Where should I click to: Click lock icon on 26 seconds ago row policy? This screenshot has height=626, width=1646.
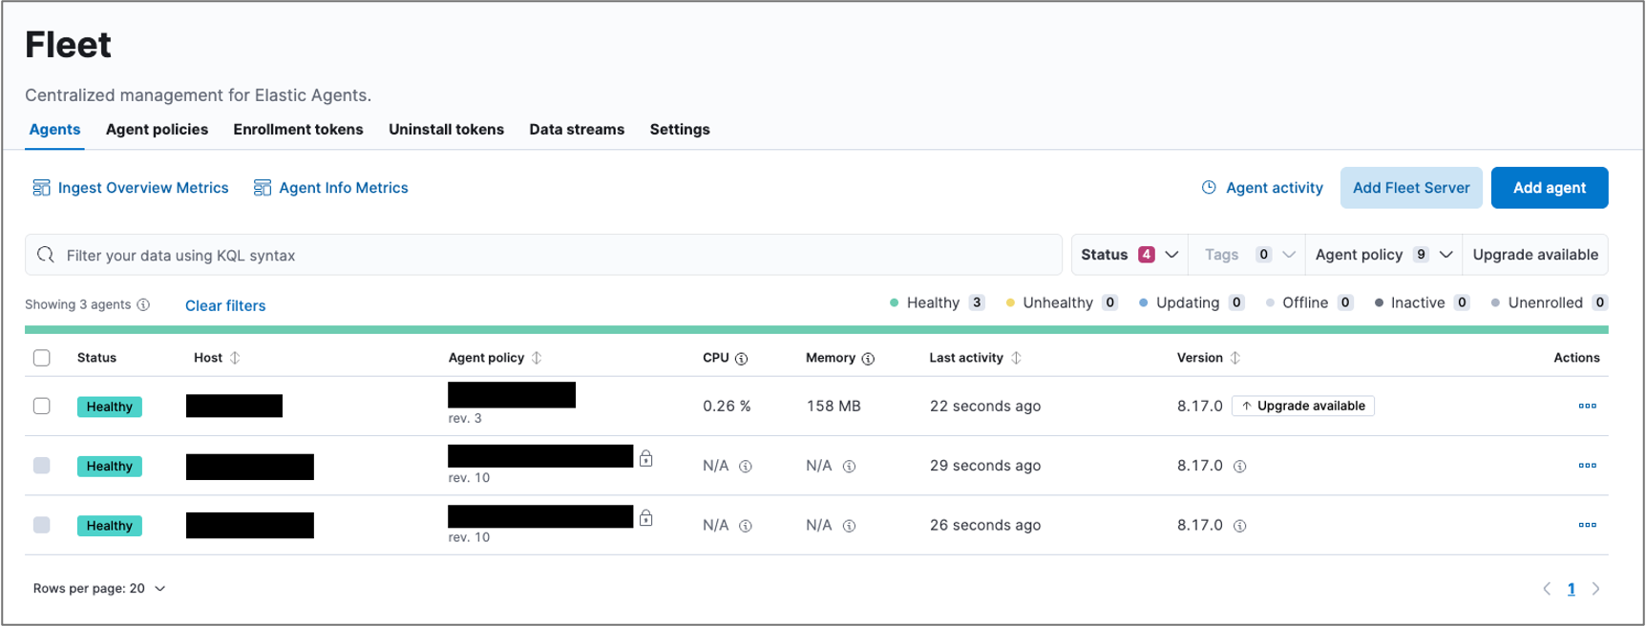tap(646, 517)
